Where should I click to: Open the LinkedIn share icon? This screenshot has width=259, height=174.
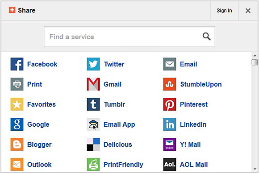click(x=170, y=124)
